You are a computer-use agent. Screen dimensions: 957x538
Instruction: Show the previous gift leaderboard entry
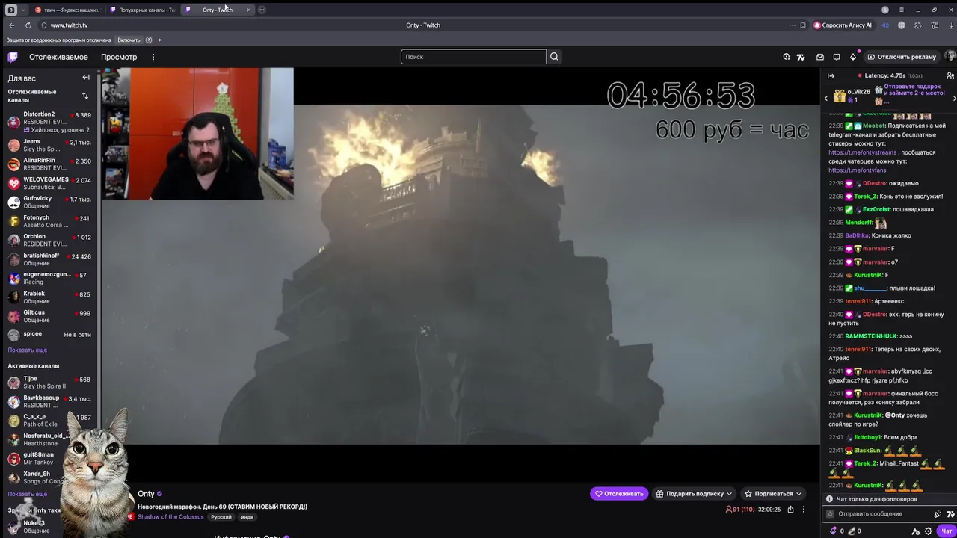coord(826,98)
